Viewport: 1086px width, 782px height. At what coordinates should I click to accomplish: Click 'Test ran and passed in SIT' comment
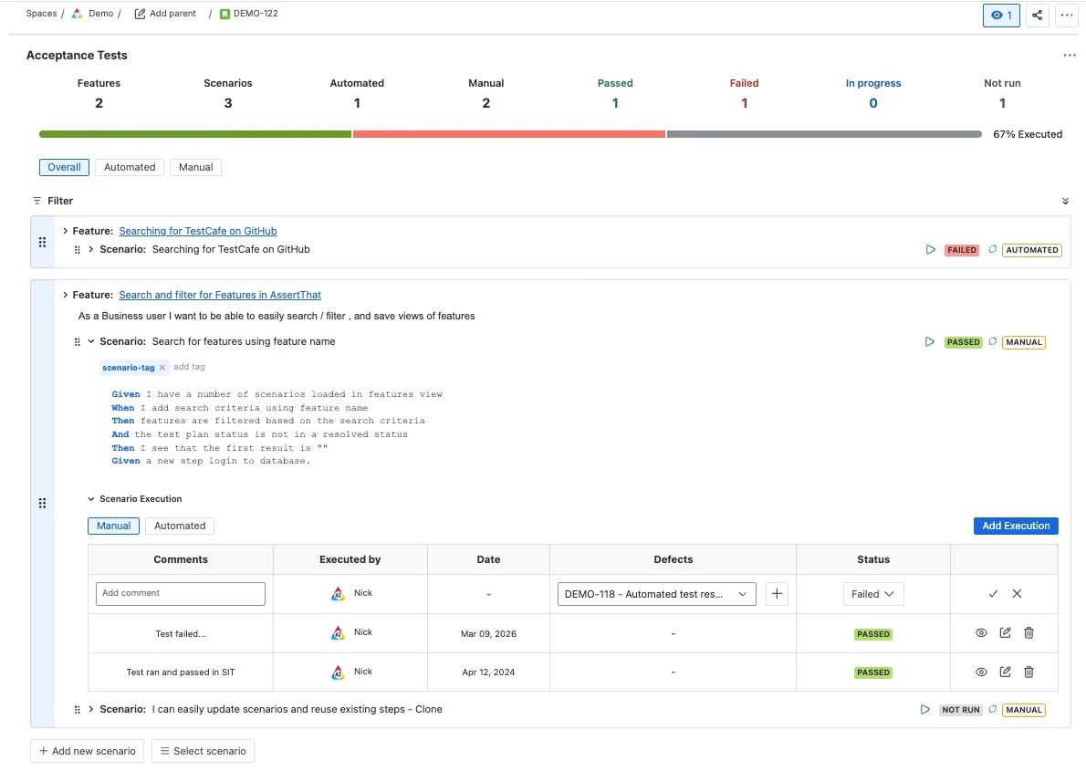click(x=180, y=673)
